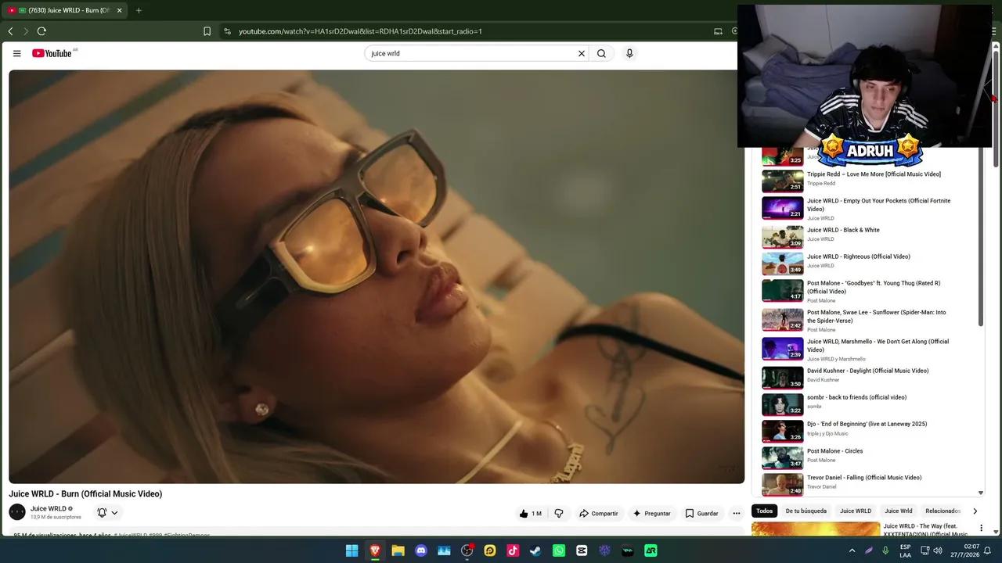Open the Preguntar ask button

coord(651,514)
